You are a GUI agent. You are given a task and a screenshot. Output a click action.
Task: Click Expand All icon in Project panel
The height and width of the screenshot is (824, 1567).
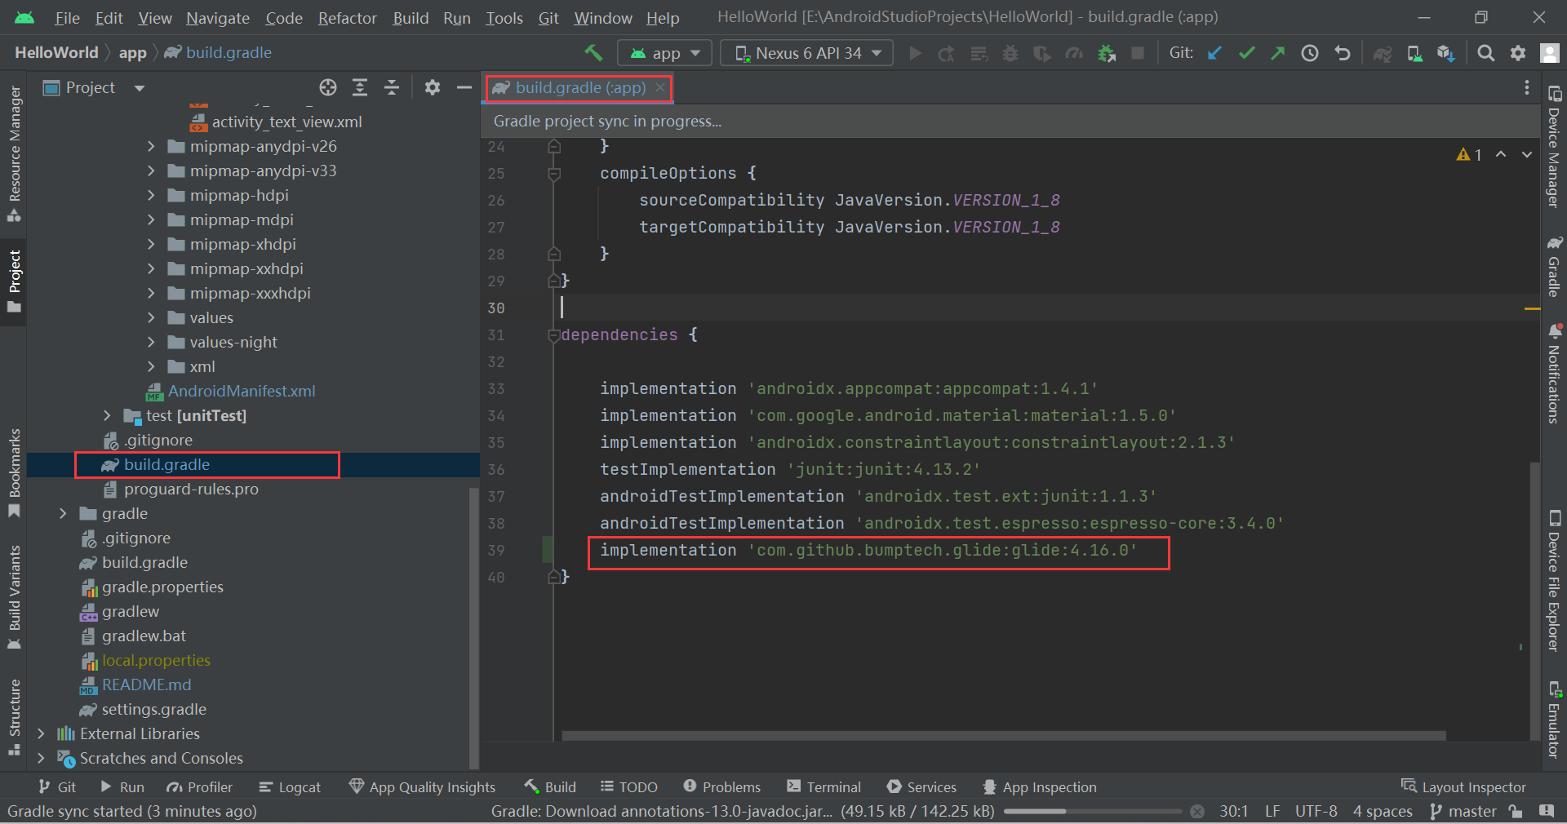360,87
